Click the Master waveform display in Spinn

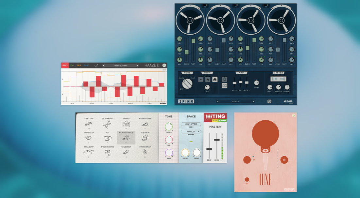[278, 79]
